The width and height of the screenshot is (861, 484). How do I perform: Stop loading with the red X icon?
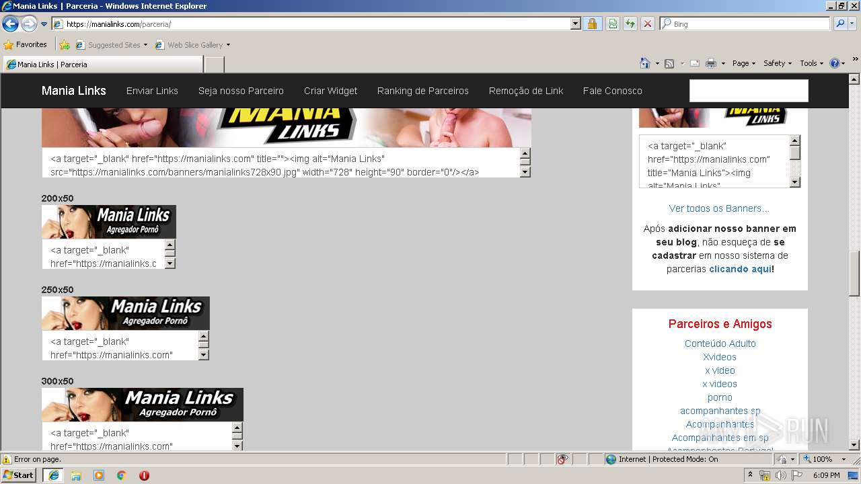click(648, 24)
